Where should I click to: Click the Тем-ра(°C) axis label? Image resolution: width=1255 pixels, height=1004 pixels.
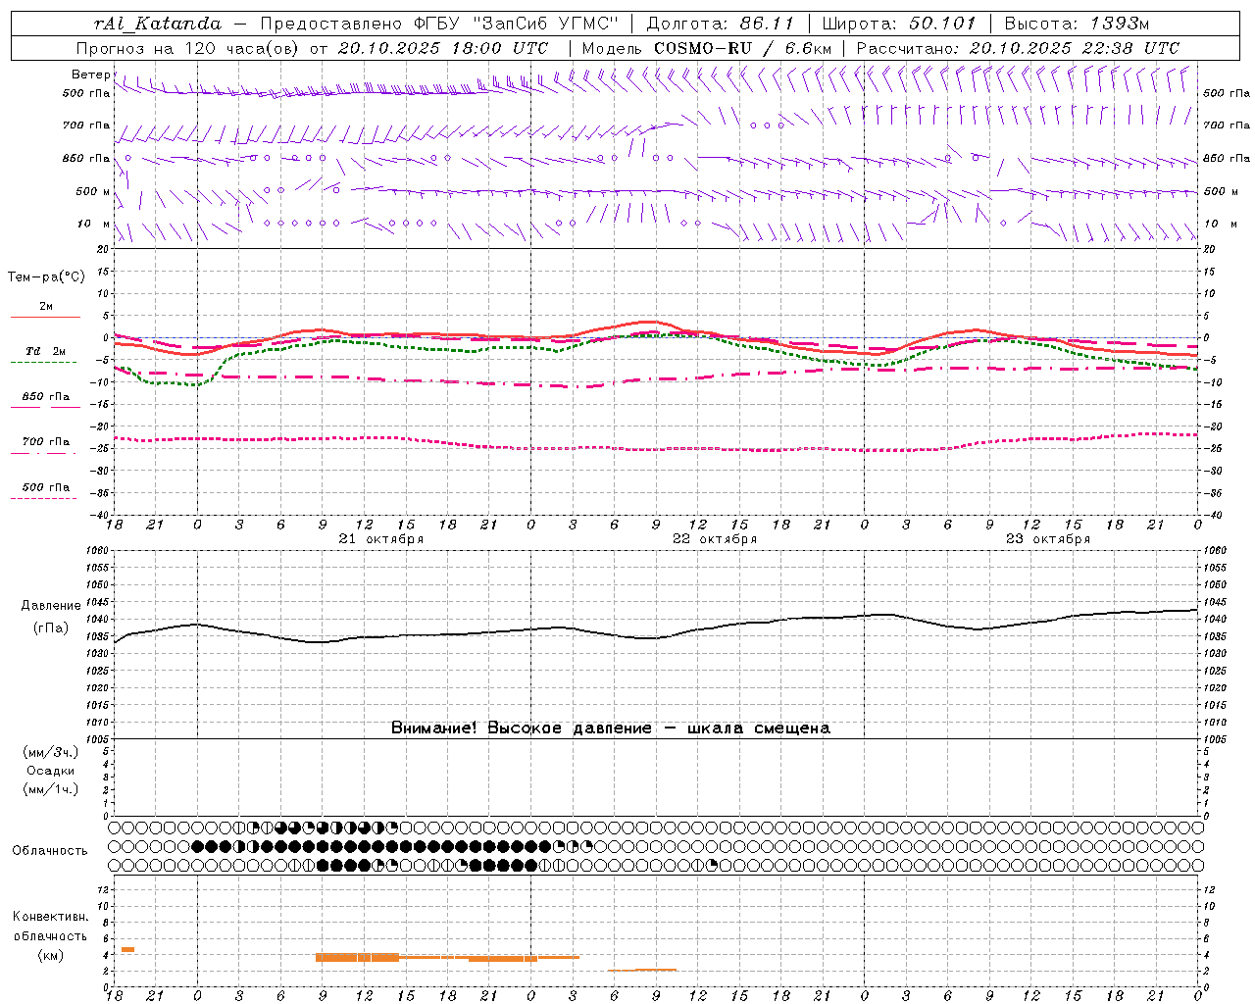[46, 277]
